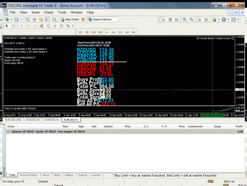The image size is (247, 186).
Task: Show the Market Watch window
Action: 28,19
